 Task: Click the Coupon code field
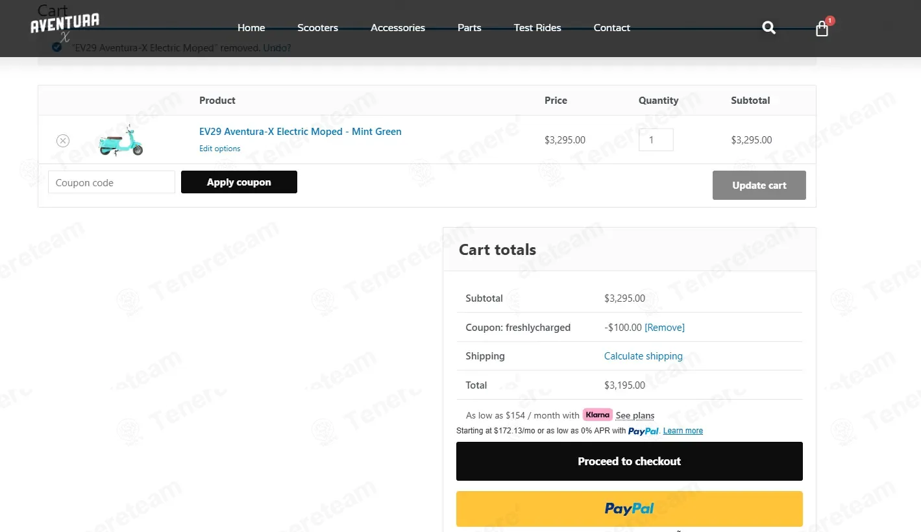coord(112,182)
